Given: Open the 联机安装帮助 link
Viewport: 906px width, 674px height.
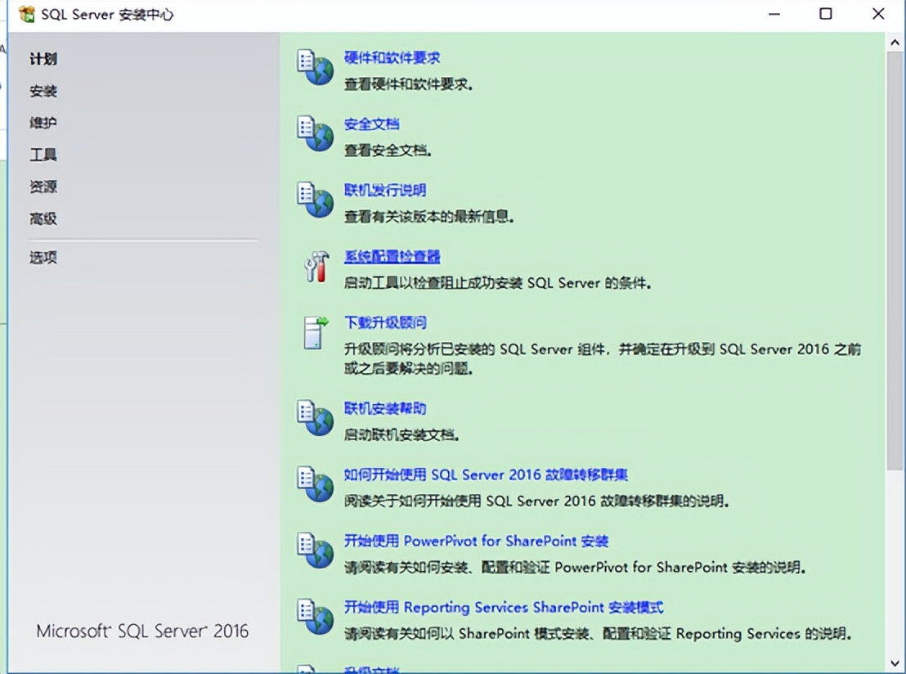Looking at the screenshot, I should (385, 409).
